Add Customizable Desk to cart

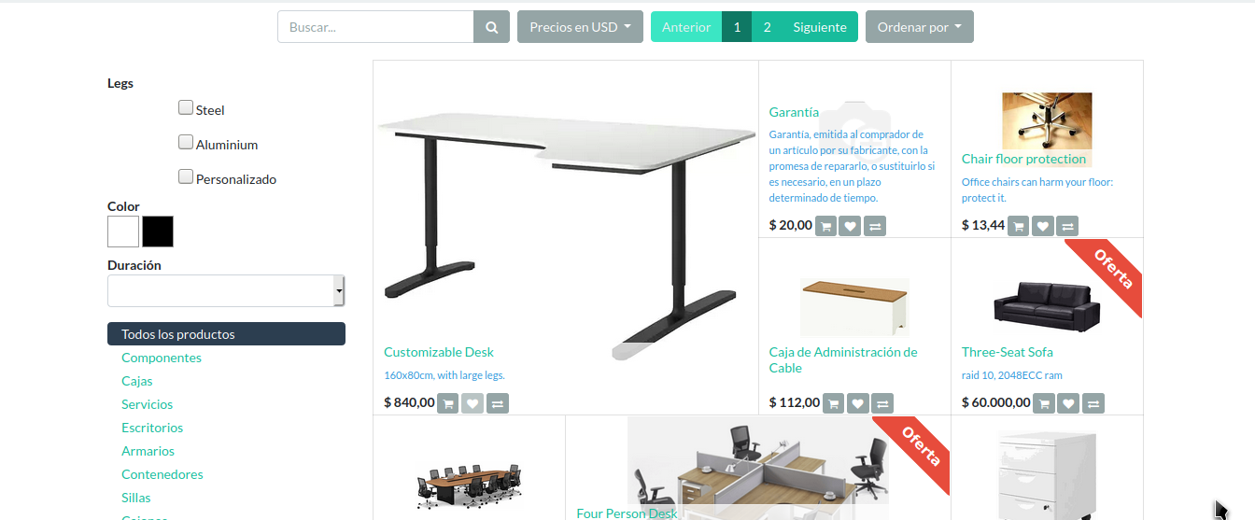pyautogui.click(x=447, y=403)
